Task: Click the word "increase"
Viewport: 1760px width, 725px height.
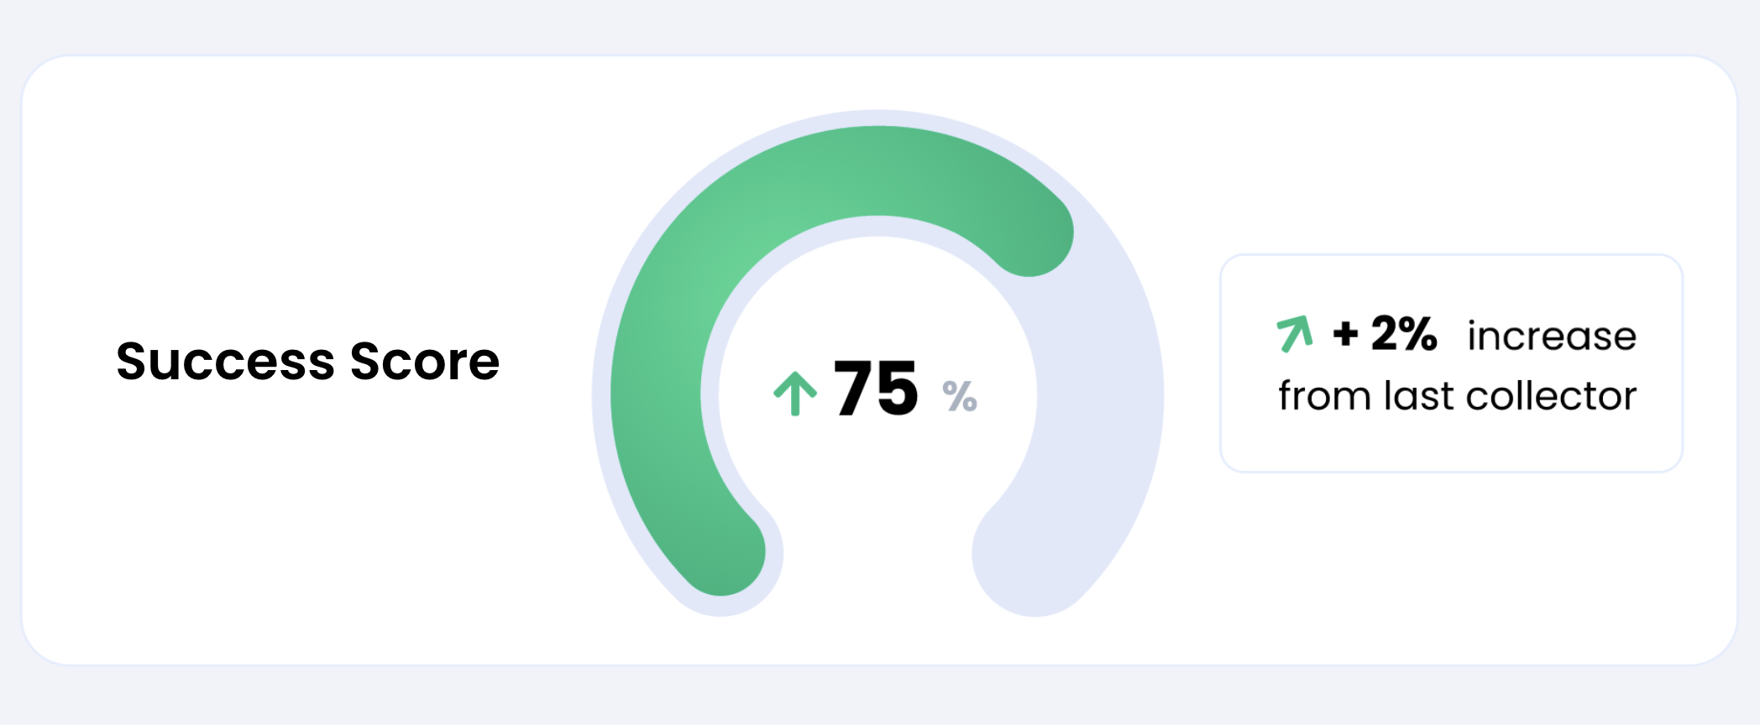Action: (1552, 336)
